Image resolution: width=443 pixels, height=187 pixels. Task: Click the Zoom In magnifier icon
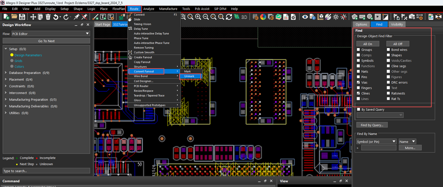tap(198, 17)
